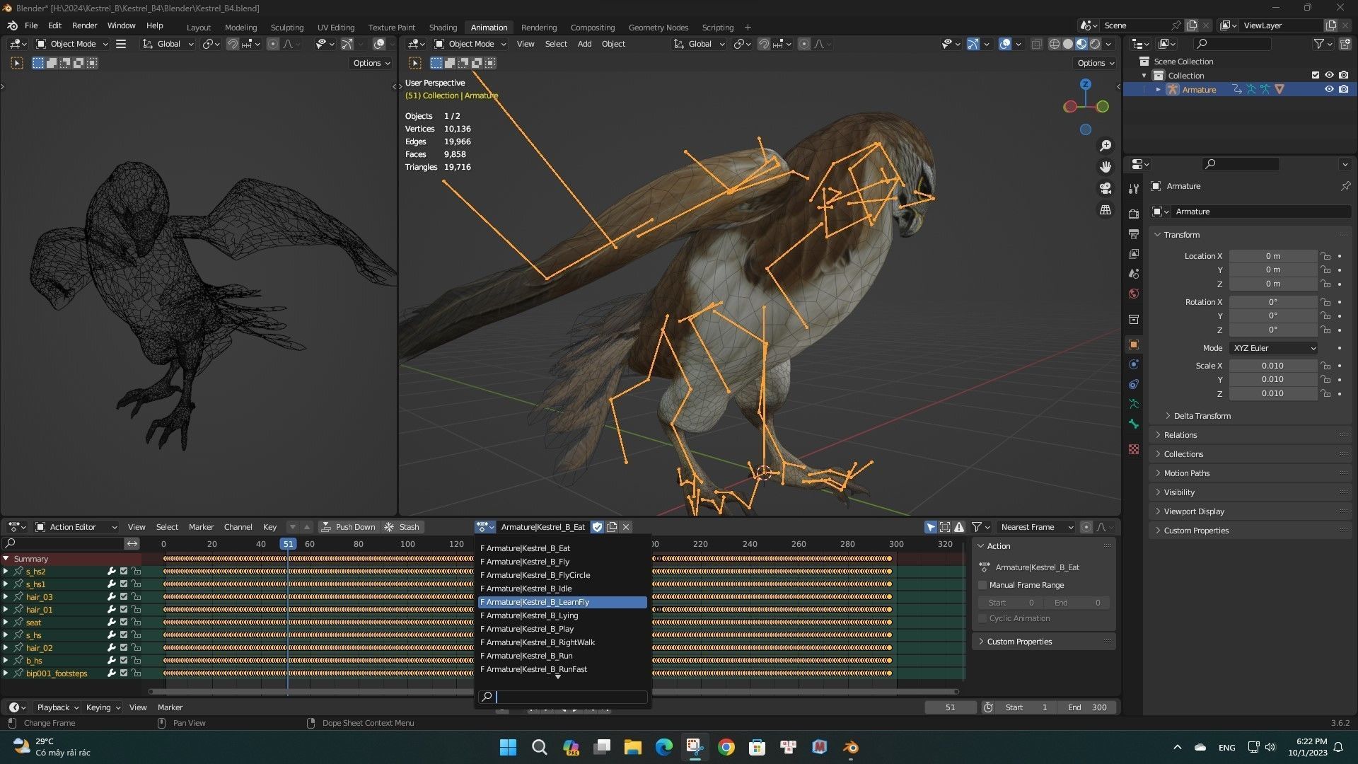Click the zoom magnifier icon in viewport
The image size is (1358, 764).
click(1105, 146)
